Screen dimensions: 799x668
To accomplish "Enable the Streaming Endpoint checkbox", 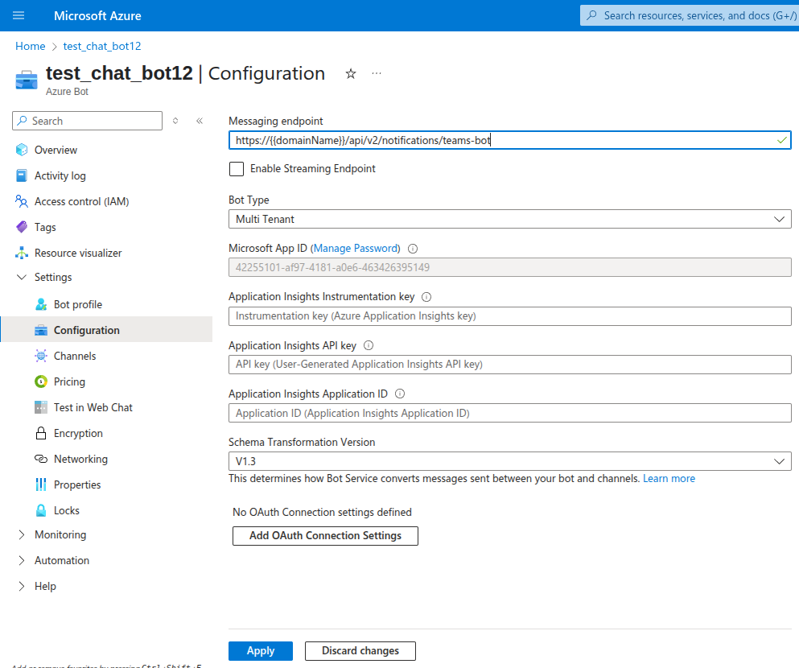I will click(237, 169).
